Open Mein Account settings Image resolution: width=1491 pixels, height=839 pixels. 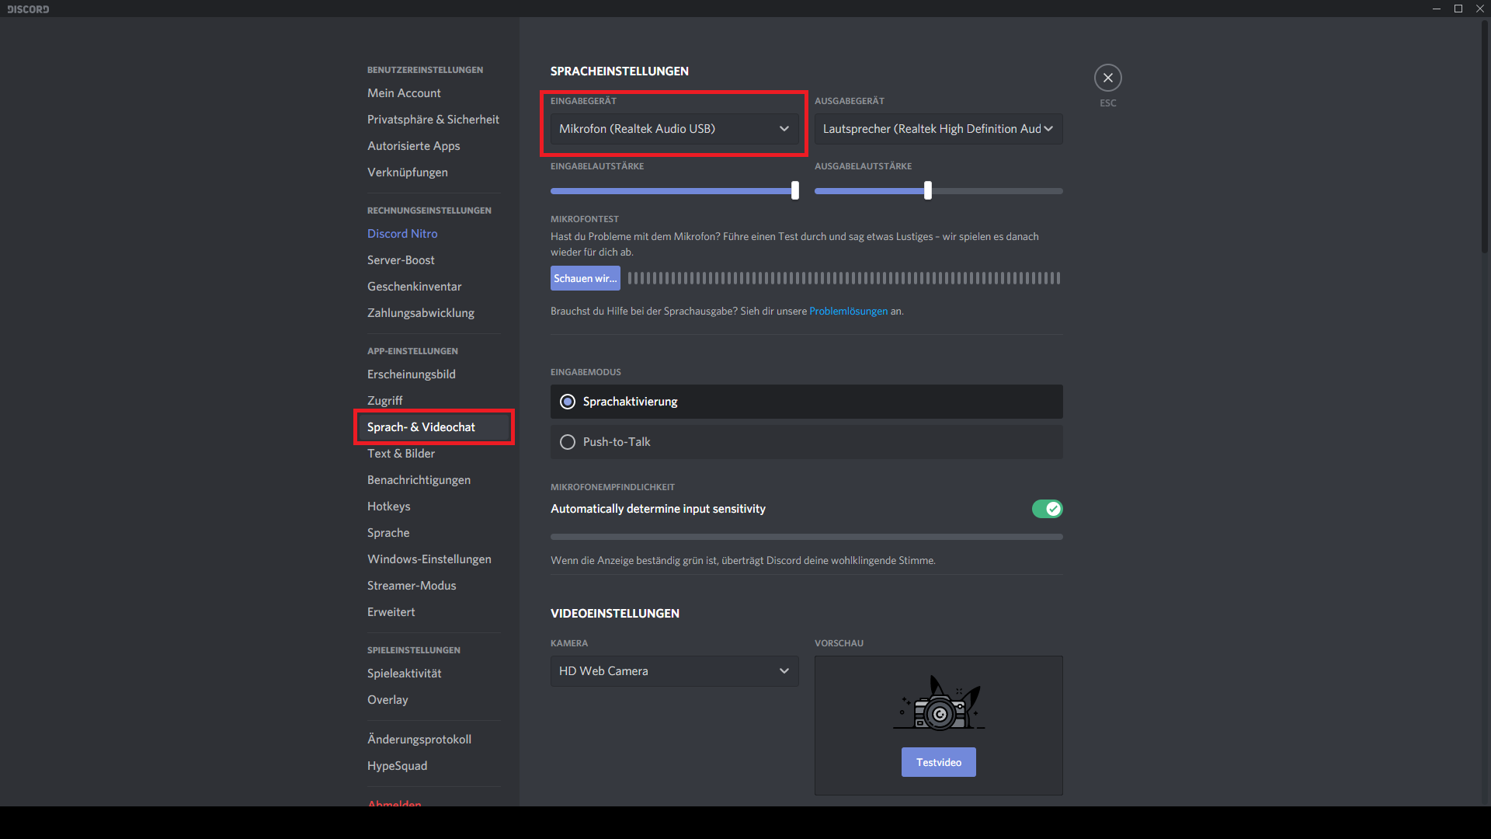pos(404,91)
